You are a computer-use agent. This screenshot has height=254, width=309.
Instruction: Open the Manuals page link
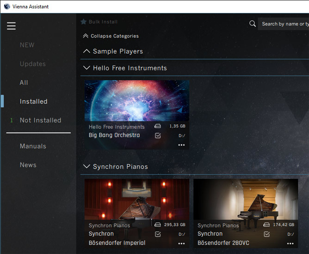(33, 146)
